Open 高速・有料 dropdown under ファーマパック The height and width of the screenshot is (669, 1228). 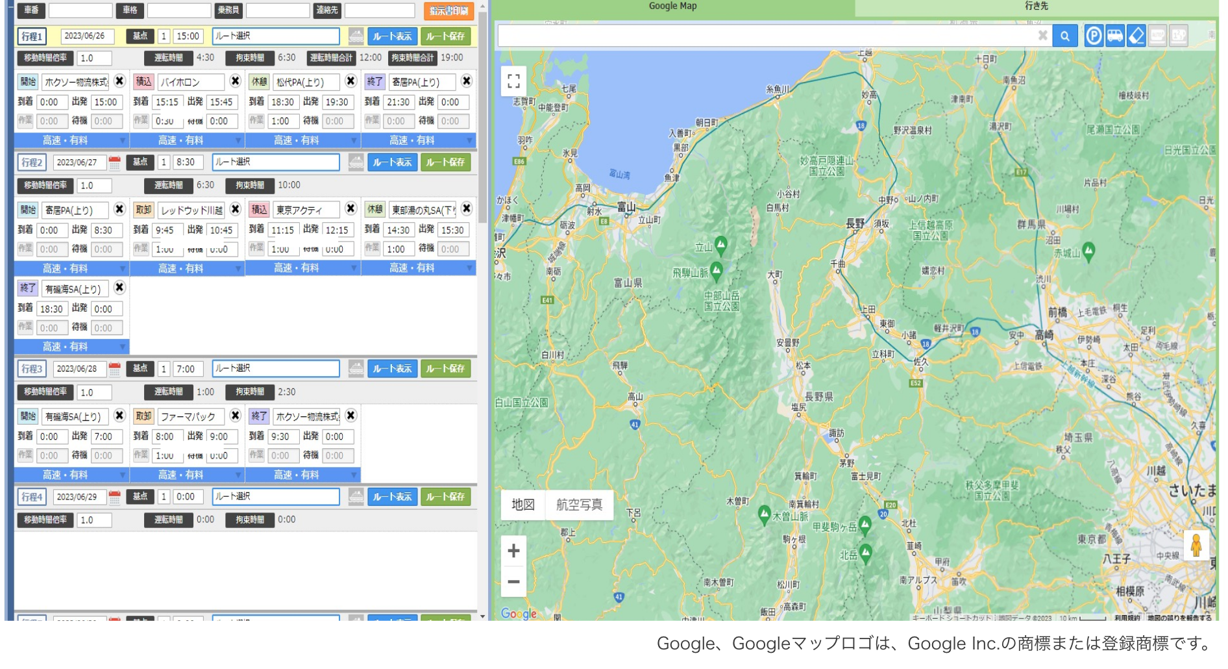click(187, 475)
